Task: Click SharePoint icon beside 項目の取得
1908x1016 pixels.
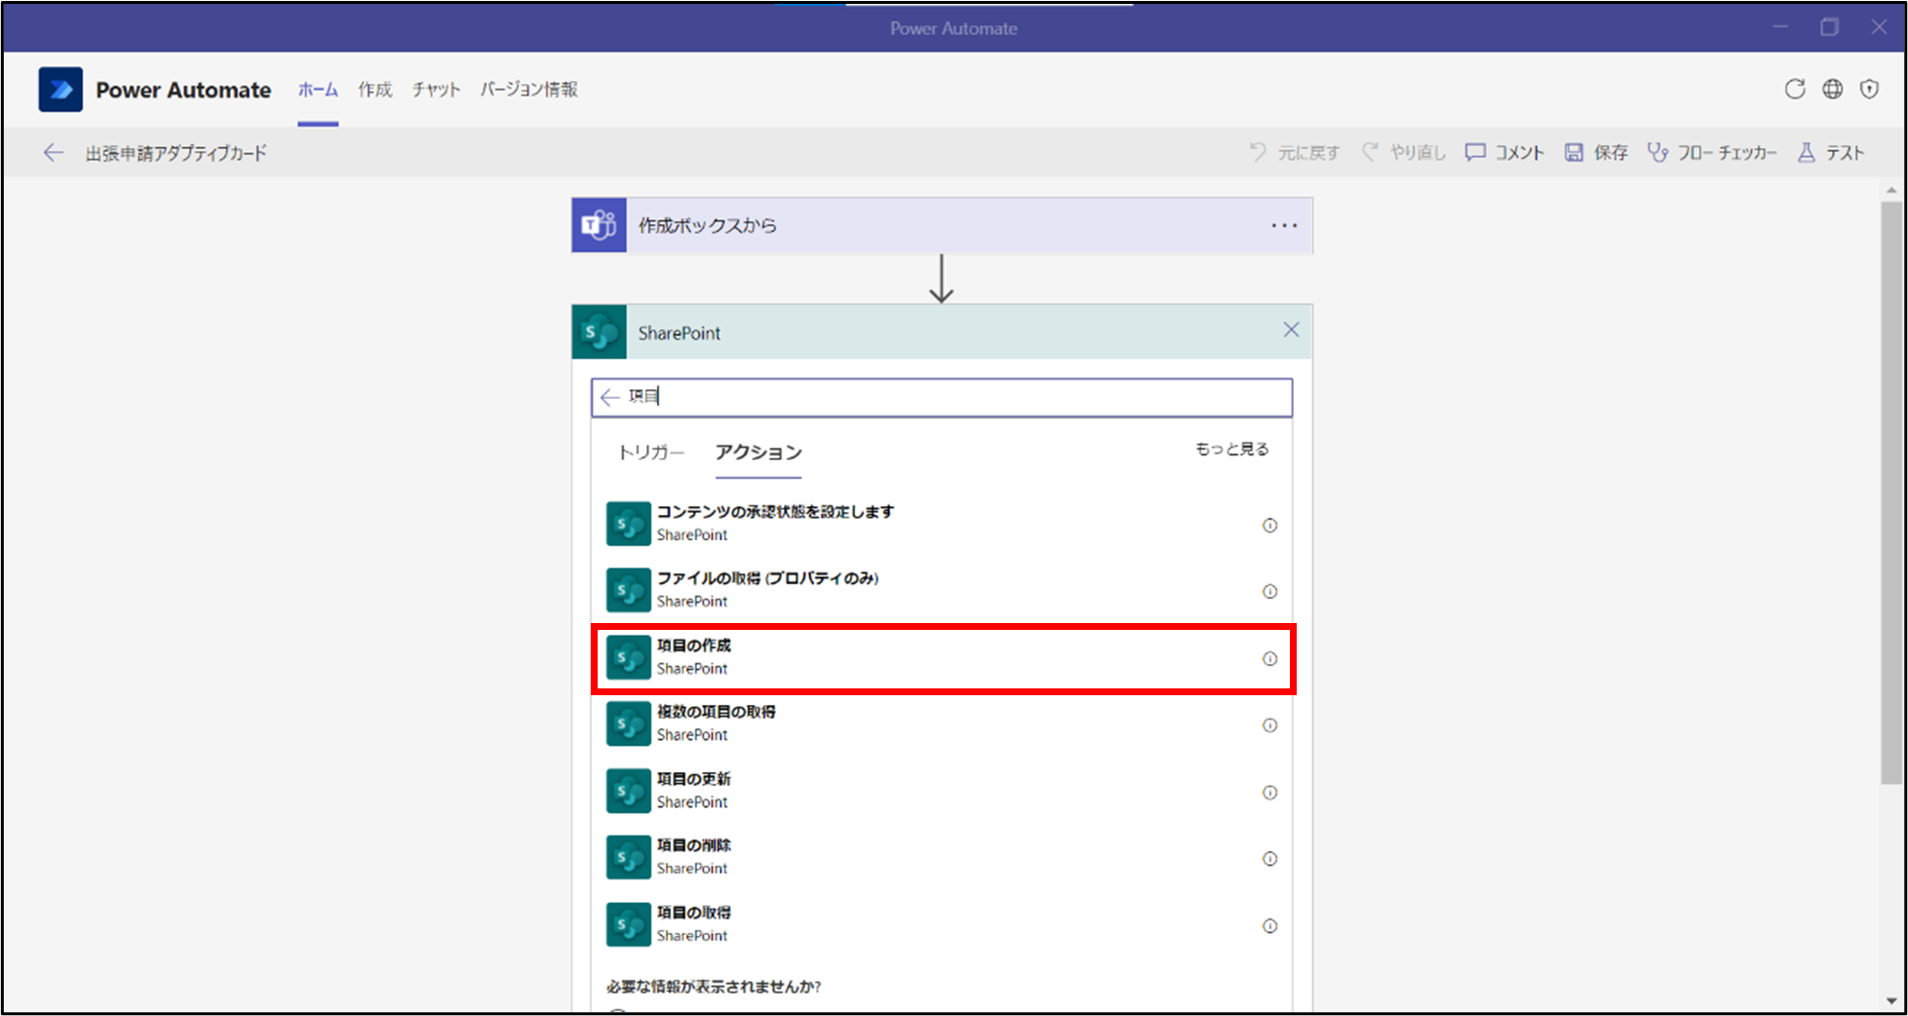Action: point(628,924)
